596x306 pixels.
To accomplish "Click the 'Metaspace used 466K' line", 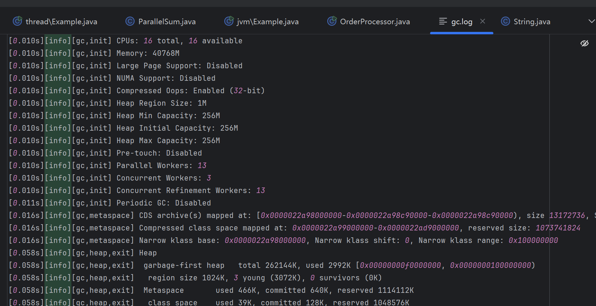I will pos(211,290).
